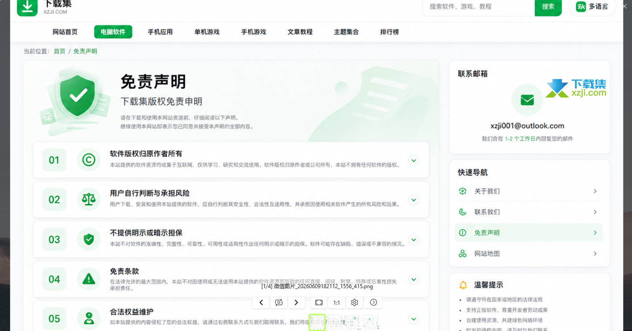Click the 搜索软件、游戏、教程 search box

[x=479, y=7]
